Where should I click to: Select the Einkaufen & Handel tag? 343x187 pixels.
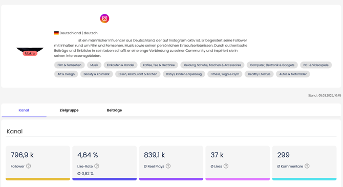point(120,65)
